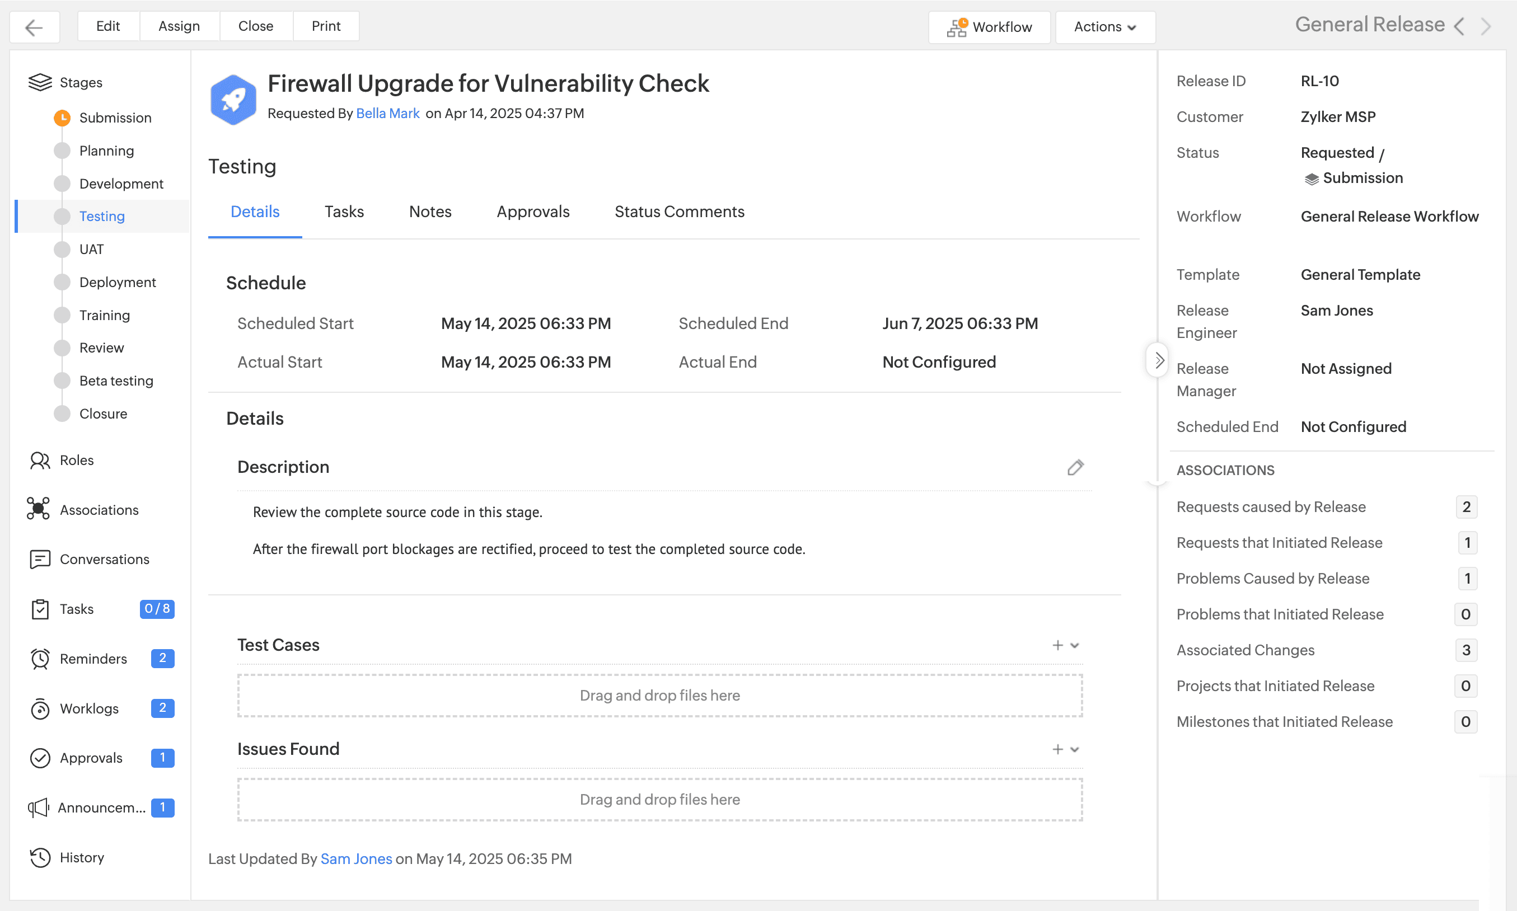Open Roles section icon in sidebar
1517x911 pixels.
coord(40,461)
